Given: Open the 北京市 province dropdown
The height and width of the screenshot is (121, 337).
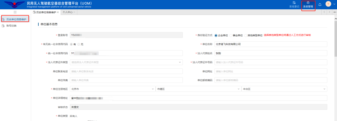Looking at the screenshot, I should click(x=112, y=89).
